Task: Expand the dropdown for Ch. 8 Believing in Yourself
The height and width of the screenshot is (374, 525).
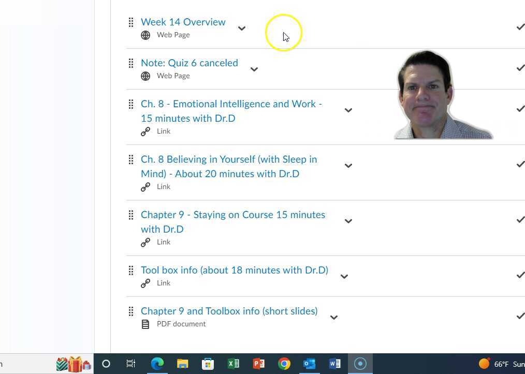Action: click(348, 166)
